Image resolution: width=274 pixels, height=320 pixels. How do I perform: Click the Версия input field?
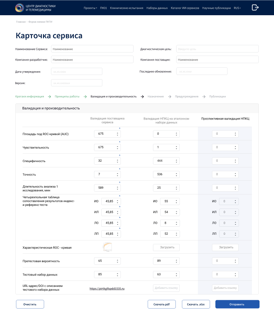pos(76,83)
